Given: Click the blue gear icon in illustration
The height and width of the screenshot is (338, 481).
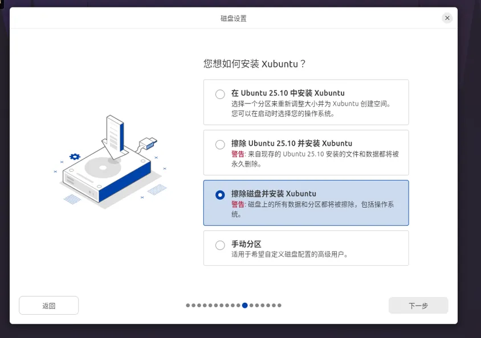Looking at the screenshot, I should pyautogui.click(x=75, y=156).
